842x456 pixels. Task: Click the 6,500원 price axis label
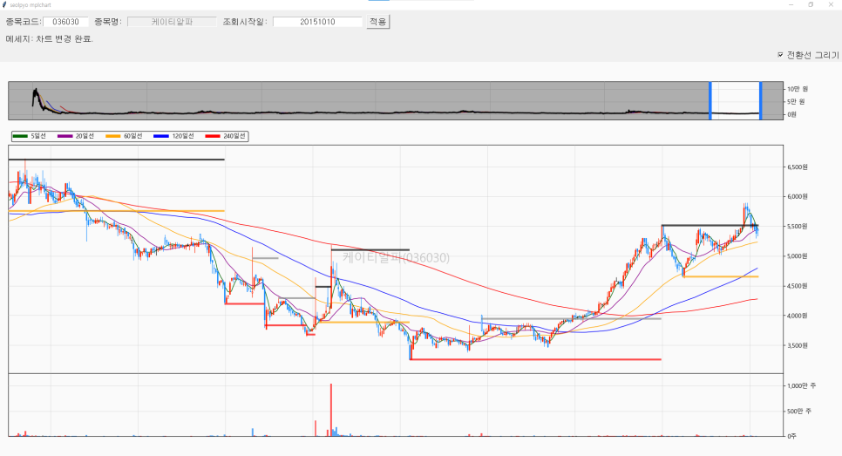[x=798, y=167]
